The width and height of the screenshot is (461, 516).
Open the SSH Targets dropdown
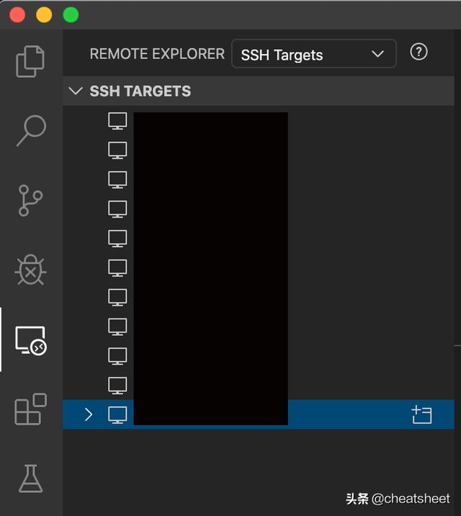coord(313,54)
